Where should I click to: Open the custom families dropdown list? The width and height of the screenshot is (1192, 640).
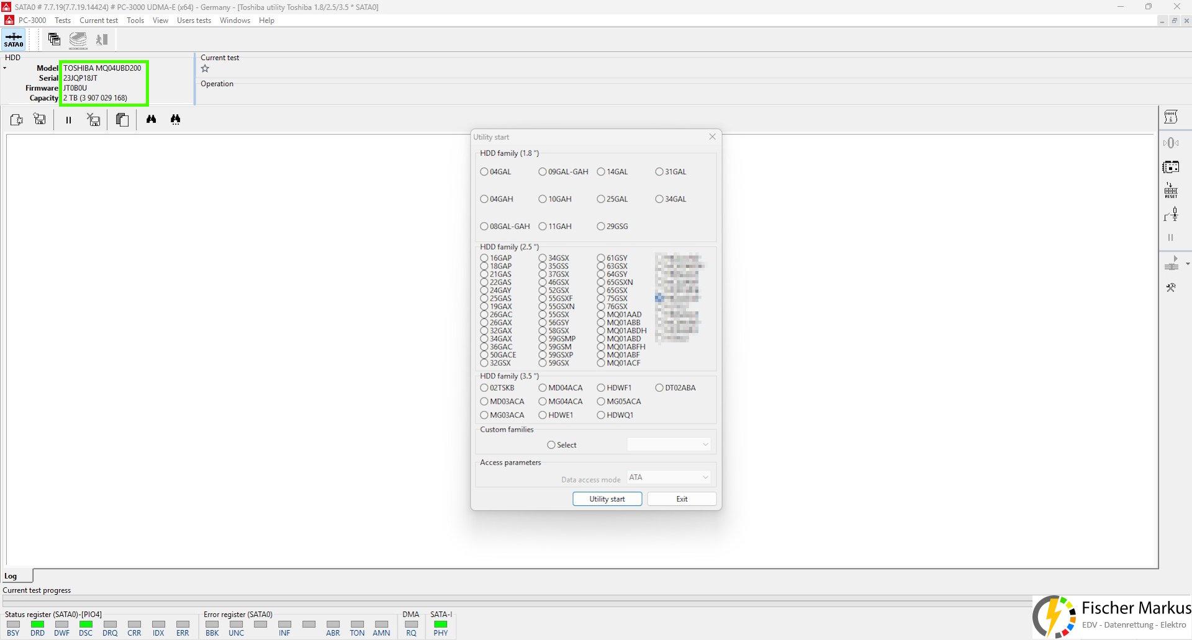click(668, 445)
